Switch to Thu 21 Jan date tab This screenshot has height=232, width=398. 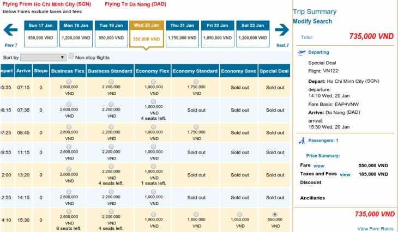(183, 34)
